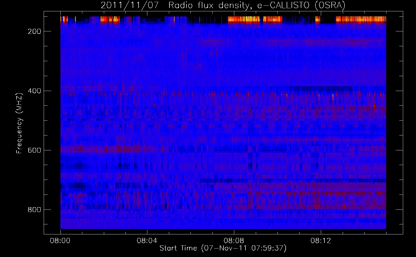The width and height of the screenshot is (416, 257).
Task: Click the '200' frequency tick label
Action: pyautogui.click(x=34, y=31)
